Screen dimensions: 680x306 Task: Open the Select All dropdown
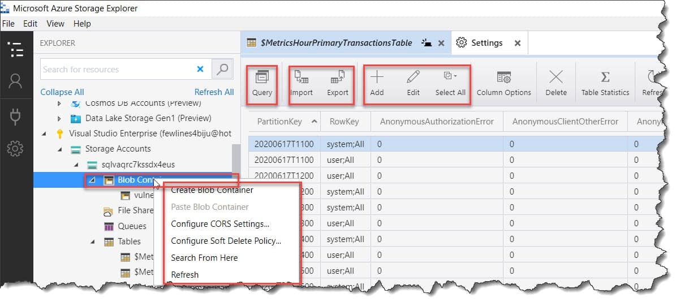450,83
